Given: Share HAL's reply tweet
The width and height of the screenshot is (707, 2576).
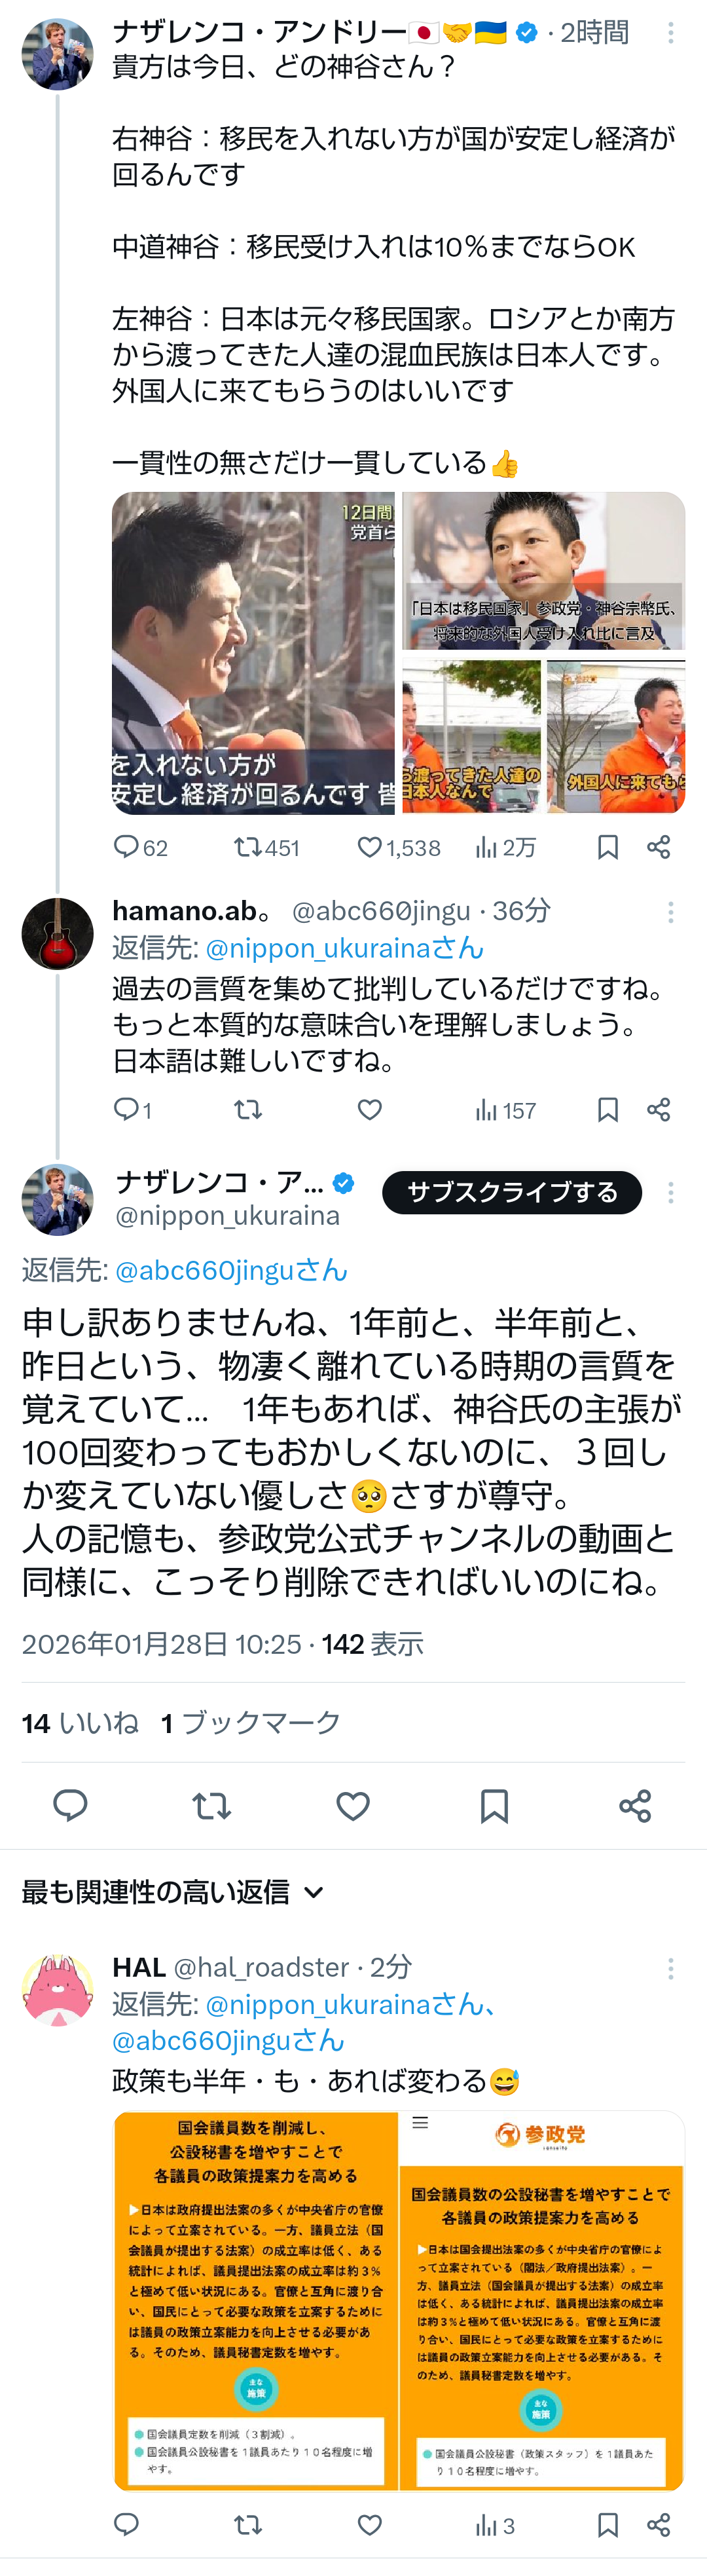Looking at the screenshot, I should coord(658,2525).
